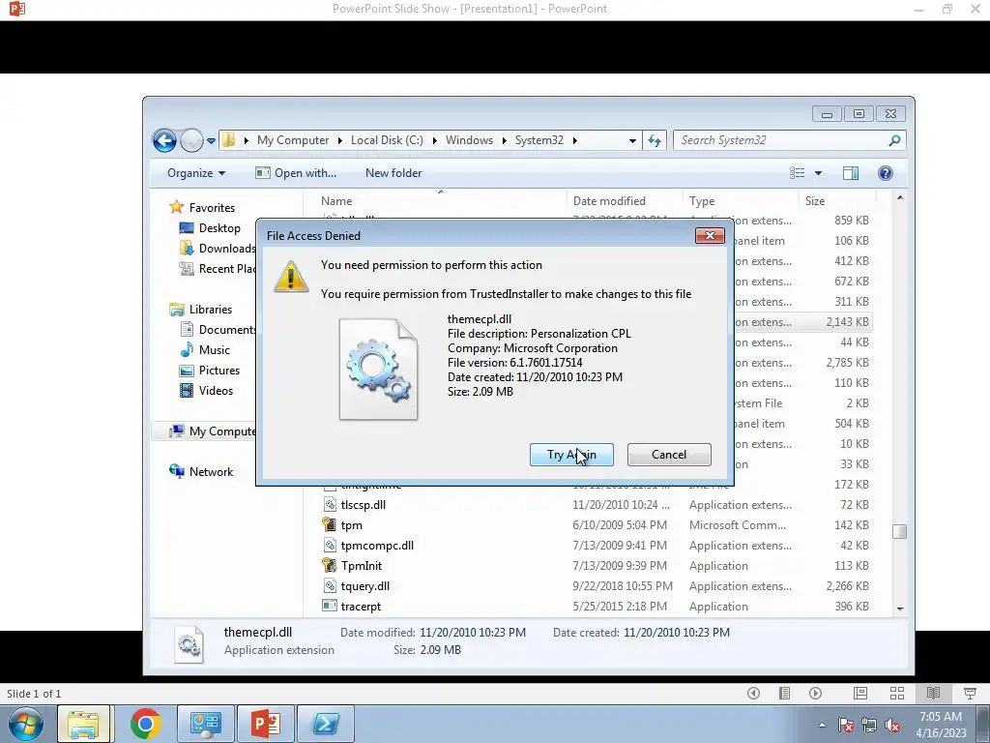This screenshot has width=990, height=743.
Task: Click the Action Center flag icon
Action: pyautogui.click(x=846, y=725)
